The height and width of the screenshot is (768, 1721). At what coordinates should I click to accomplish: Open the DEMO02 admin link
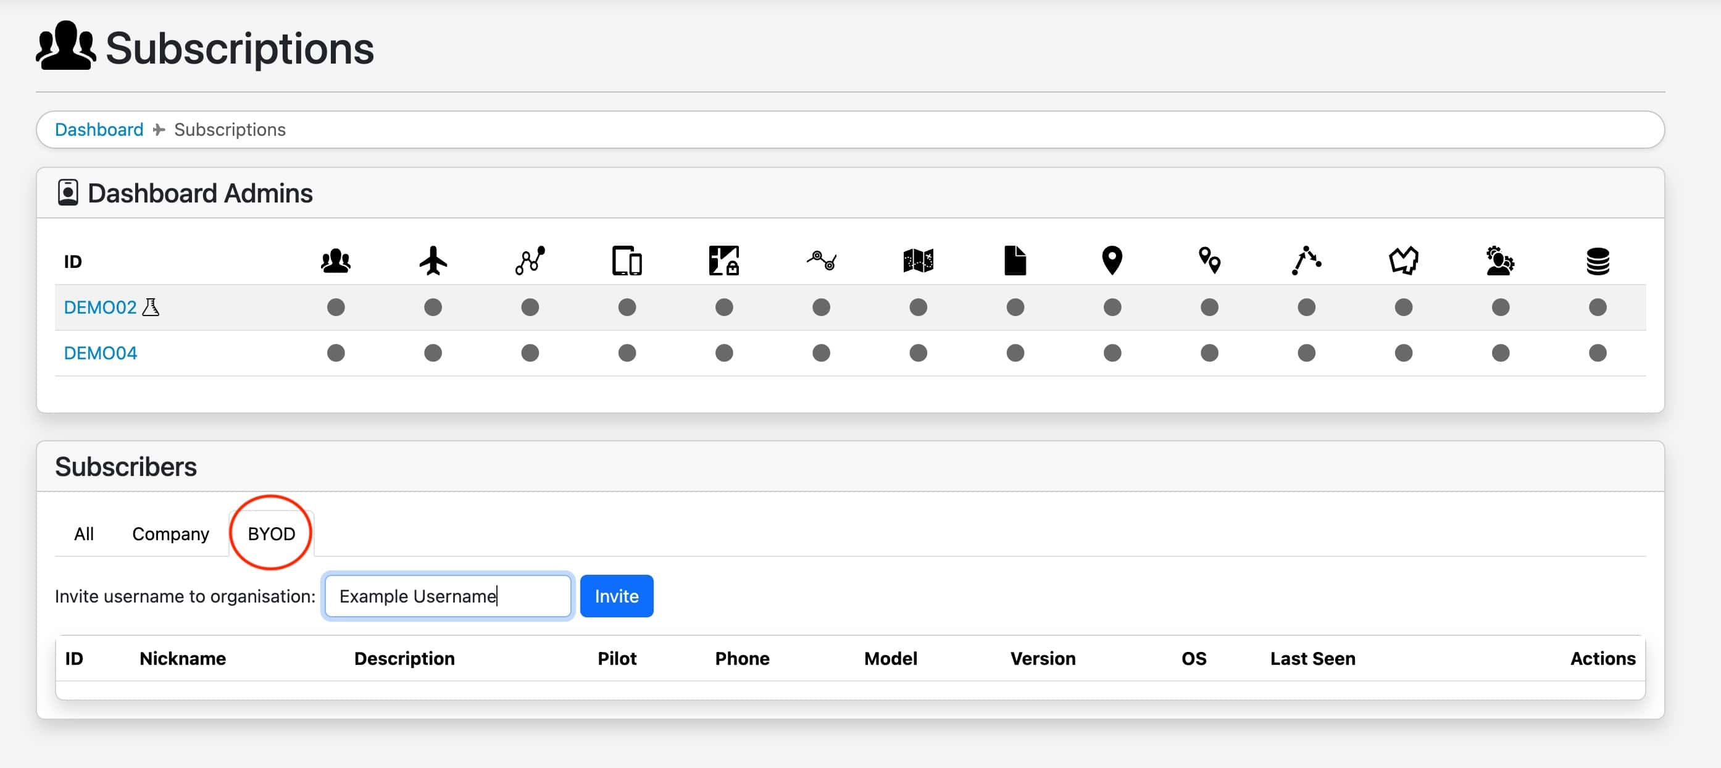99,307
